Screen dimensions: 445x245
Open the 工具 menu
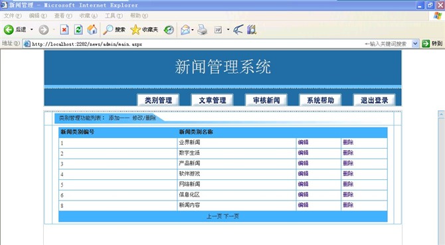(114, 15)
